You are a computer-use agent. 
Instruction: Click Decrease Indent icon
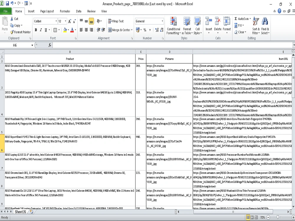click(x=99, y=30)
